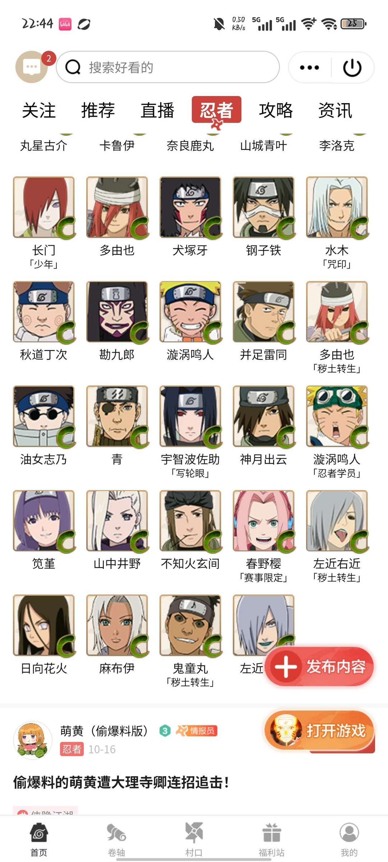This screenshot has height=862, width=388.
Task: Open the messages chat bubble icon
Action: (x=32, y=67)
